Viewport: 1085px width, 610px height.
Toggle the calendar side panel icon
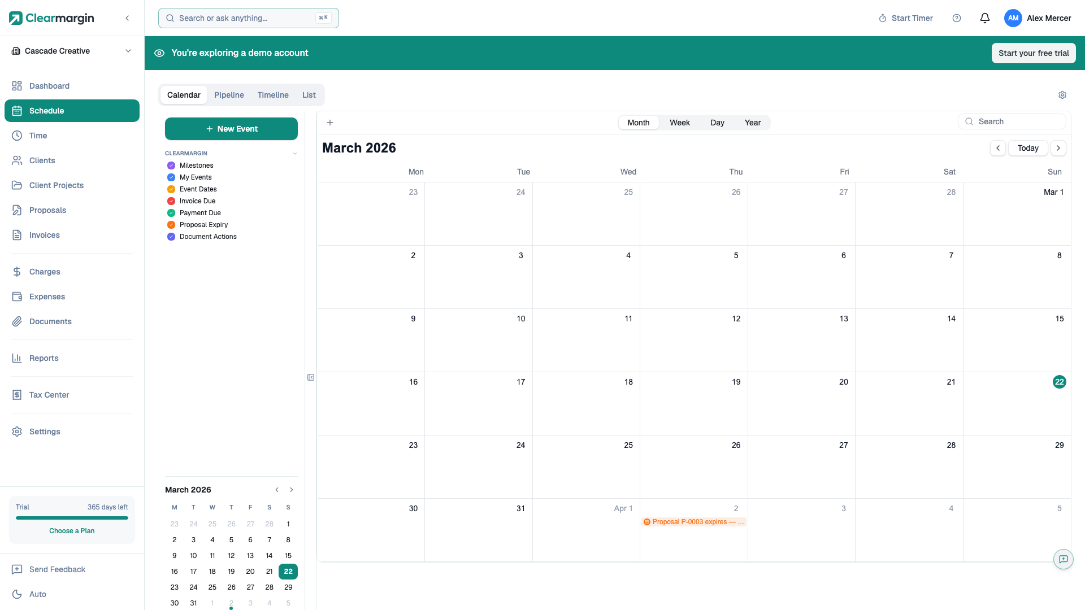pyautogui.click(x=311, y=377)
